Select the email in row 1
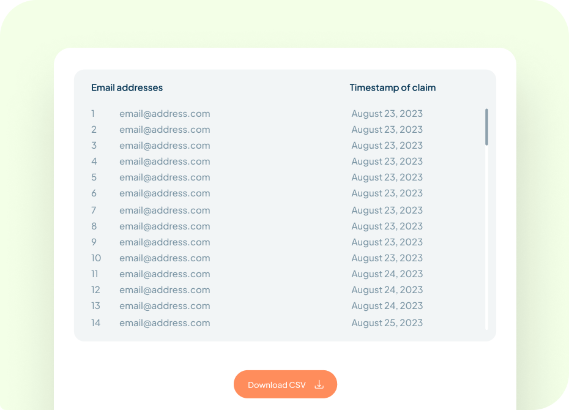 click(165, 114)
